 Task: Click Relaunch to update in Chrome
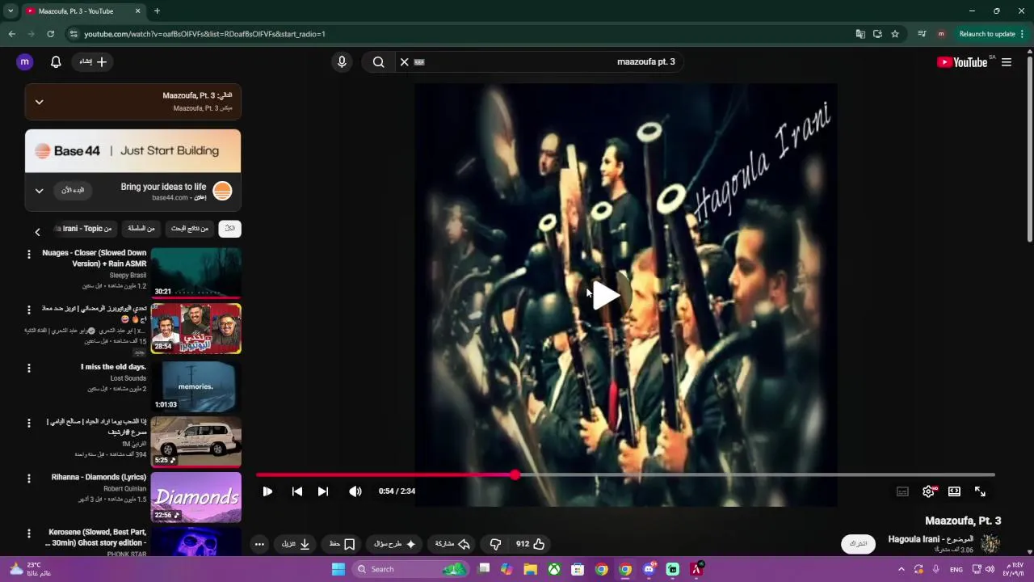[987, 34]
